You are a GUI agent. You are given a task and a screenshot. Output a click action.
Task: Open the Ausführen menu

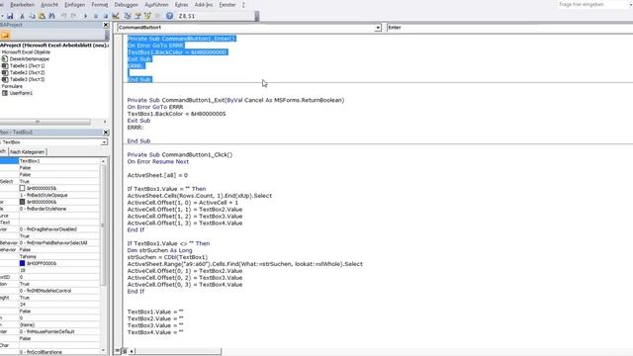point(156,5)
